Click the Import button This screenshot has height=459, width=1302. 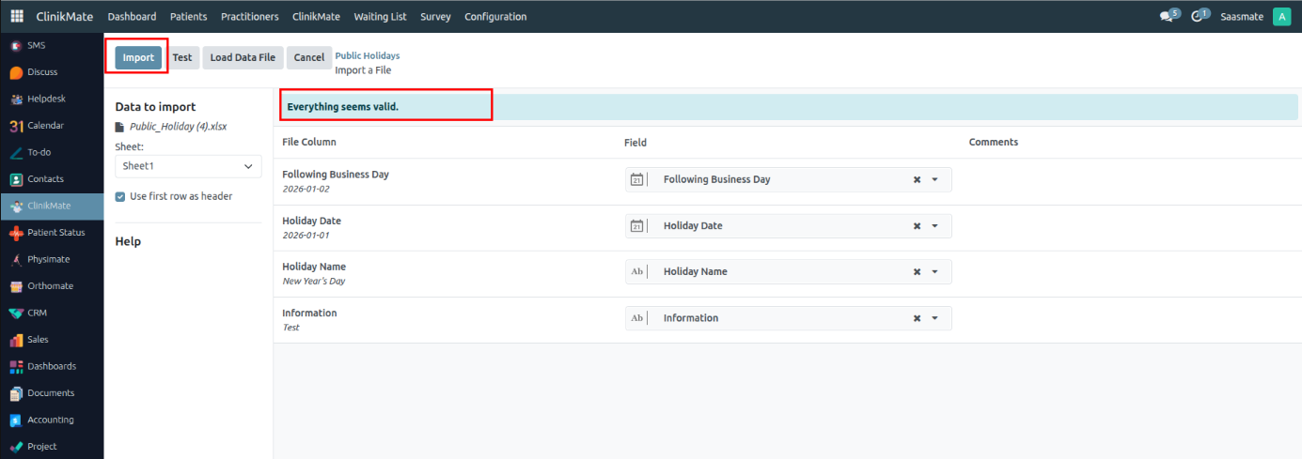click(138, 57)
